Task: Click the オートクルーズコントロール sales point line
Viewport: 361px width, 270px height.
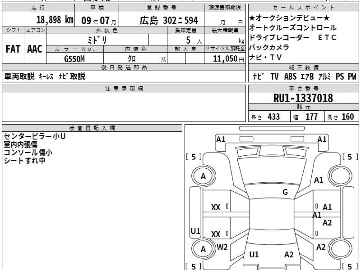Action: pyautogui.click(x=292, y=28)
